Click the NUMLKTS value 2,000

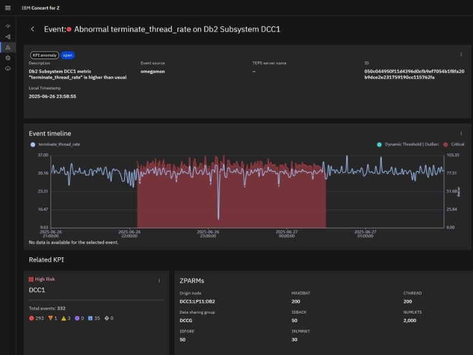(410, 321)
